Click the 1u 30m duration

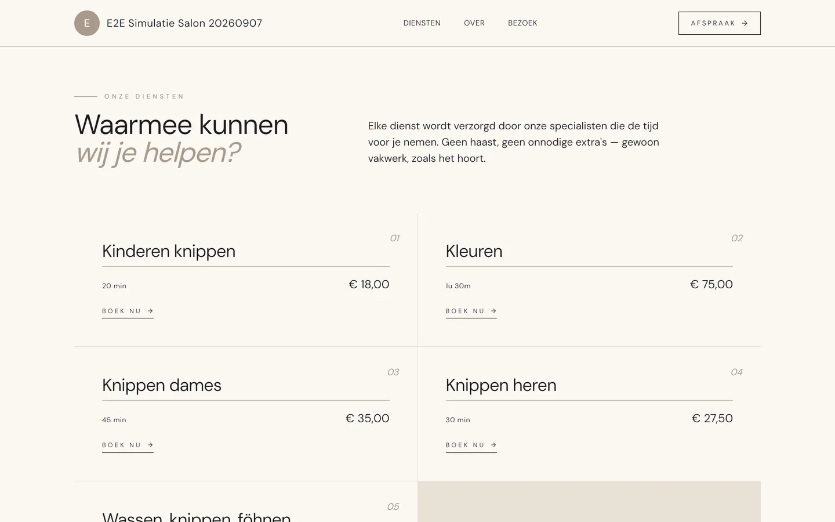(x=458, y=286)
